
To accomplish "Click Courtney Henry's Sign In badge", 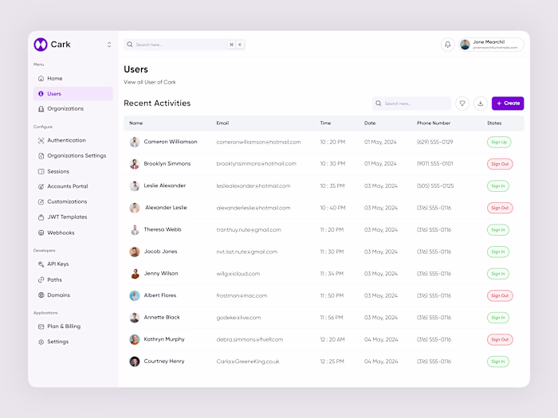I will 498,361.
